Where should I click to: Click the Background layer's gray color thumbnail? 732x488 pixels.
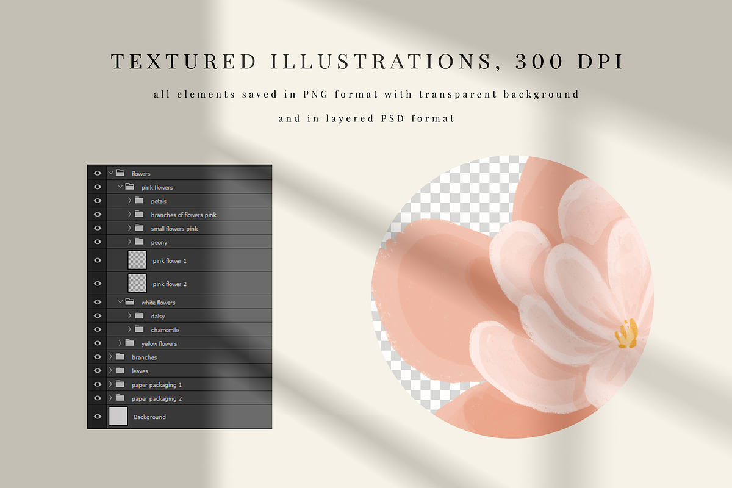coord(118,417)
